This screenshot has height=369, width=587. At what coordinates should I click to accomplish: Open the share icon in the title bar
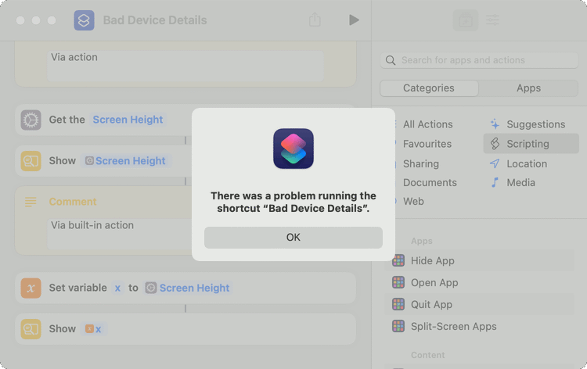click(x=315, y=20)
